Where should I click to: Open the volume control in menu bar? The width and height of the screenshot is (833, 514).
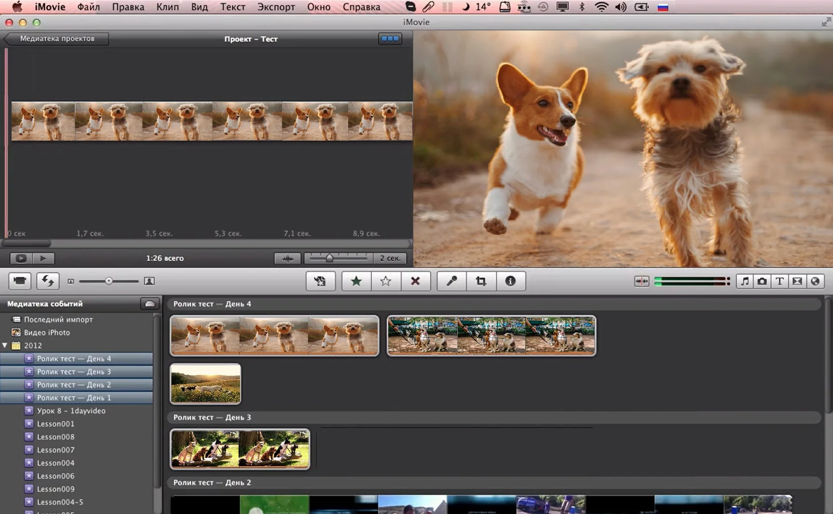coord(621,7)
